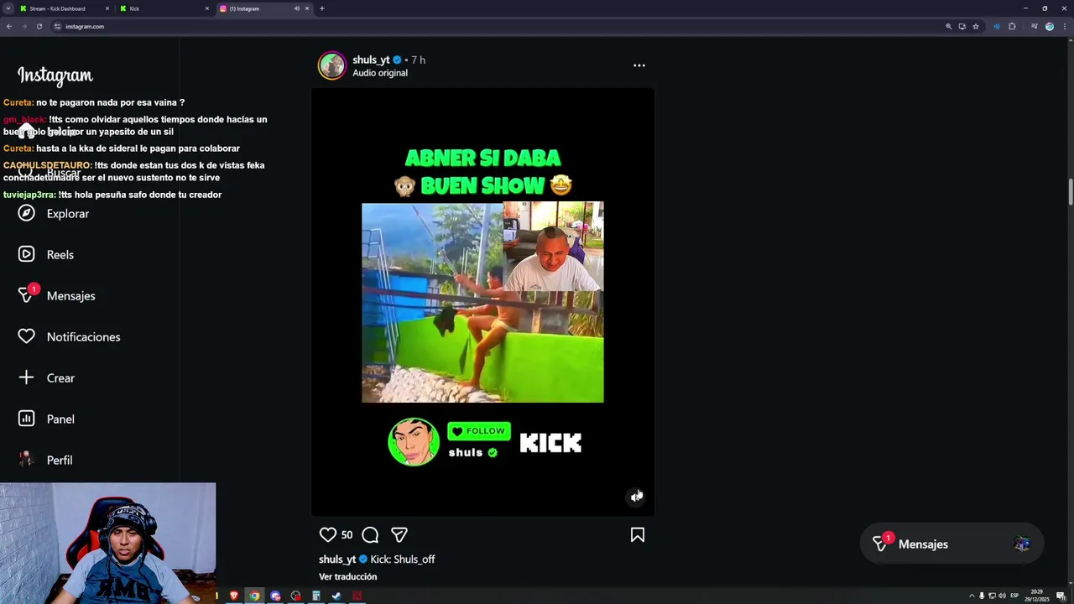Viewport: 1074px width, 604px height.
Task: Close the Instagram tab
Action: point(307,8)
